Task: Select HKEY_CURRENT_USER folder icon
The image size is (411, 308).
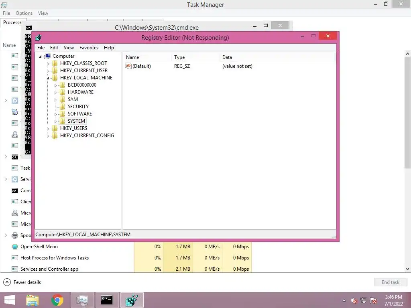Action: [55, 71]
